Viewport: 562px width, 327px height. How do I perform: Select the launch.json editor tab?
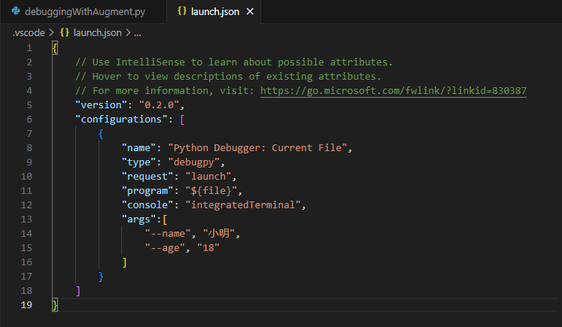[x=214, y=12]
